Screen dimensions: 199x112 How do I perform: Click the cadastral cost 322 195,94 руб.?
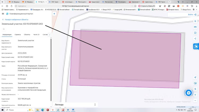[x=24, y=99]
